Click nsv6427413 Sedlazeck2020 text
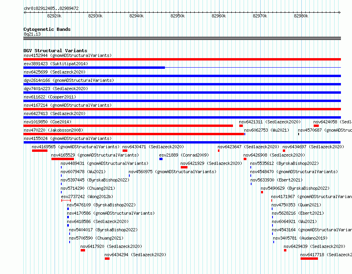Screen dimensions: 352x274 (55, 113)
